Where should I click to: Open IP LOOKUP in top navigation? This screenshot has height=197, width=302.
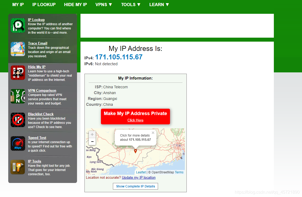(x=44, y=5)
